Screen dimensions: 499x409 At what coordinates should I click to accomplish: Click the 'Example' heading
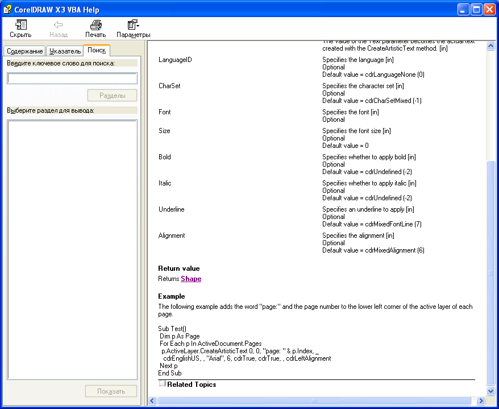[172, 296]
